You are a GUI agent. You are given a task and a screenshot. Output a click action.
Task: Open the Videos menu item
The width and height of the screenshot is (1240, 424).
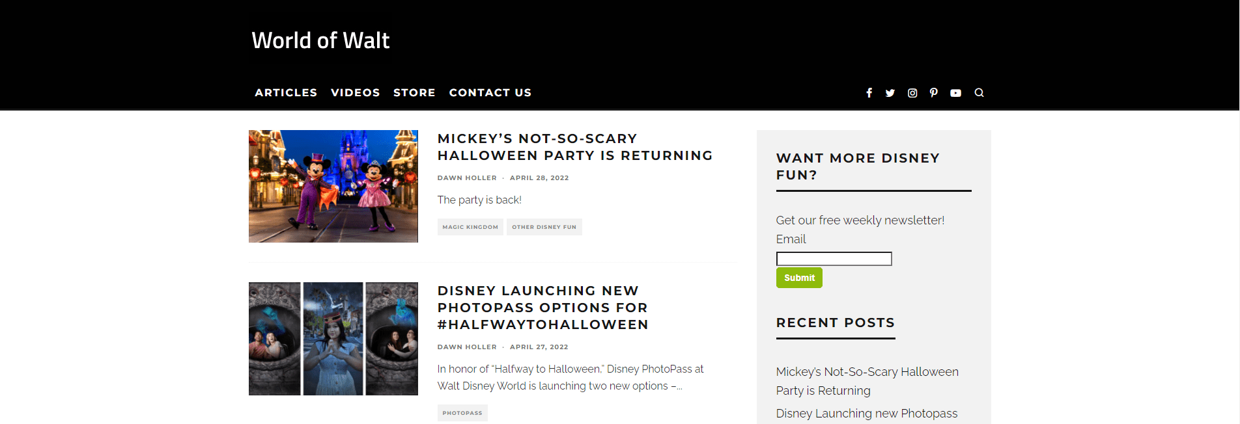pyautogui.click(x=355, y=93)
